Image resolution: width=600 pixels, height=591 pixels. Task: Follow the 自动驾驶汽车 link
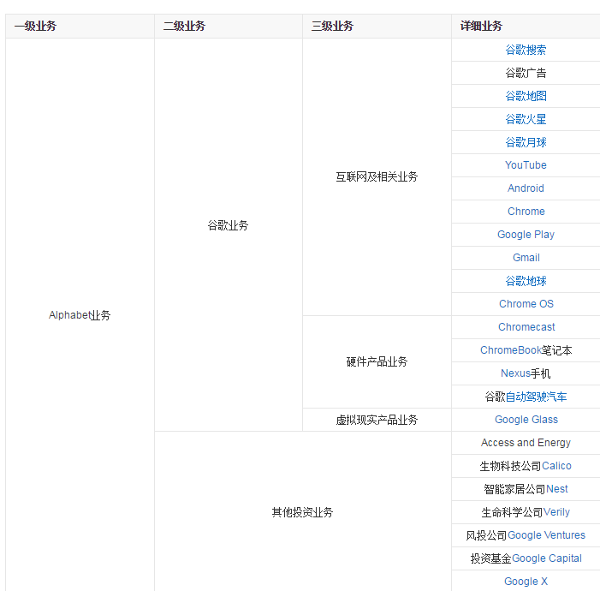pyautogui.click(x=536, y=397)
